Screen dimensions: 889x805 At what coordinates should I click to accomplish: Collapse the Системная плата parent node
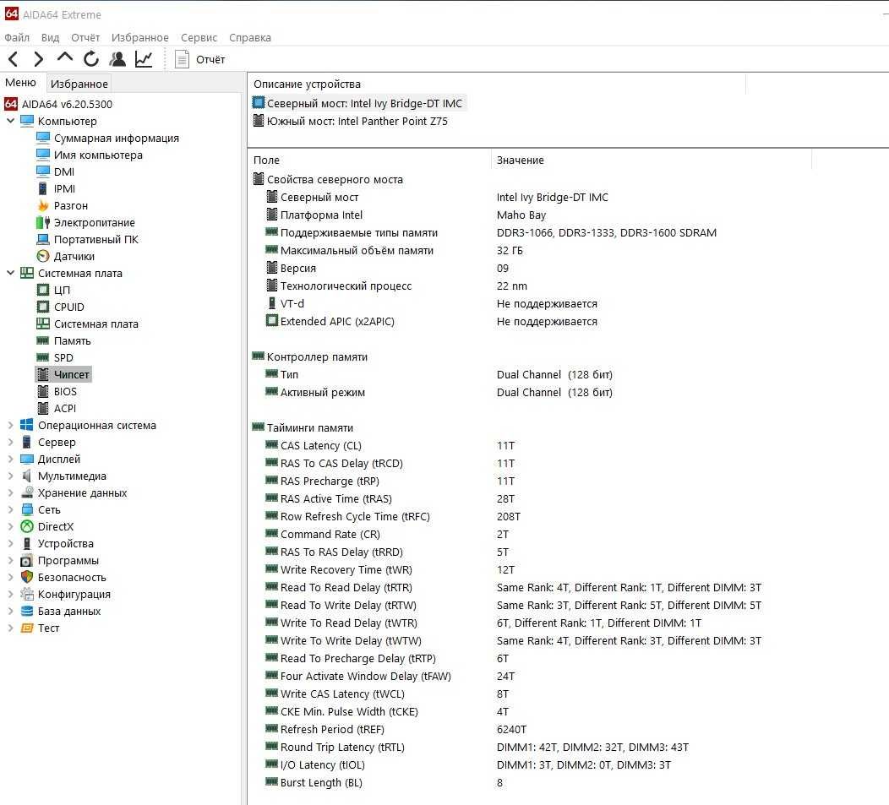10,273
